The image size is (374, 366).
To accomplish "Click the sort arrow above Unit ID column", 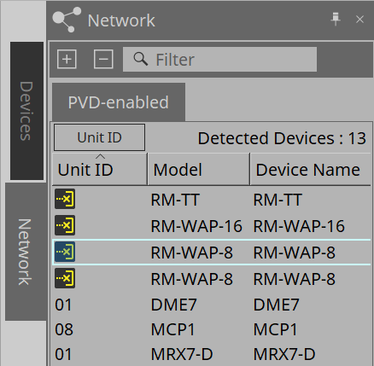I will point(100,156).
